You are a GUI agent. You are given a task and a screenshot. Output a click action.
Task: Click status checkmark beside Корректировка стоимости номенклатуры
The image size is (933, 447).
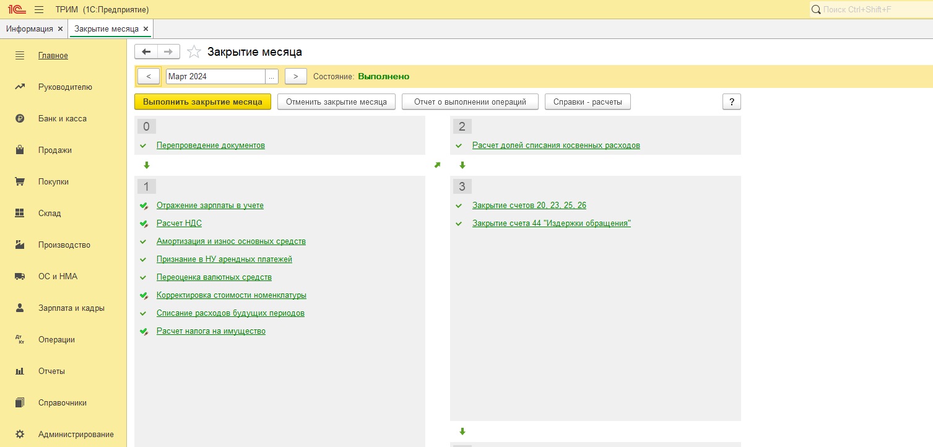pos(144,295)
